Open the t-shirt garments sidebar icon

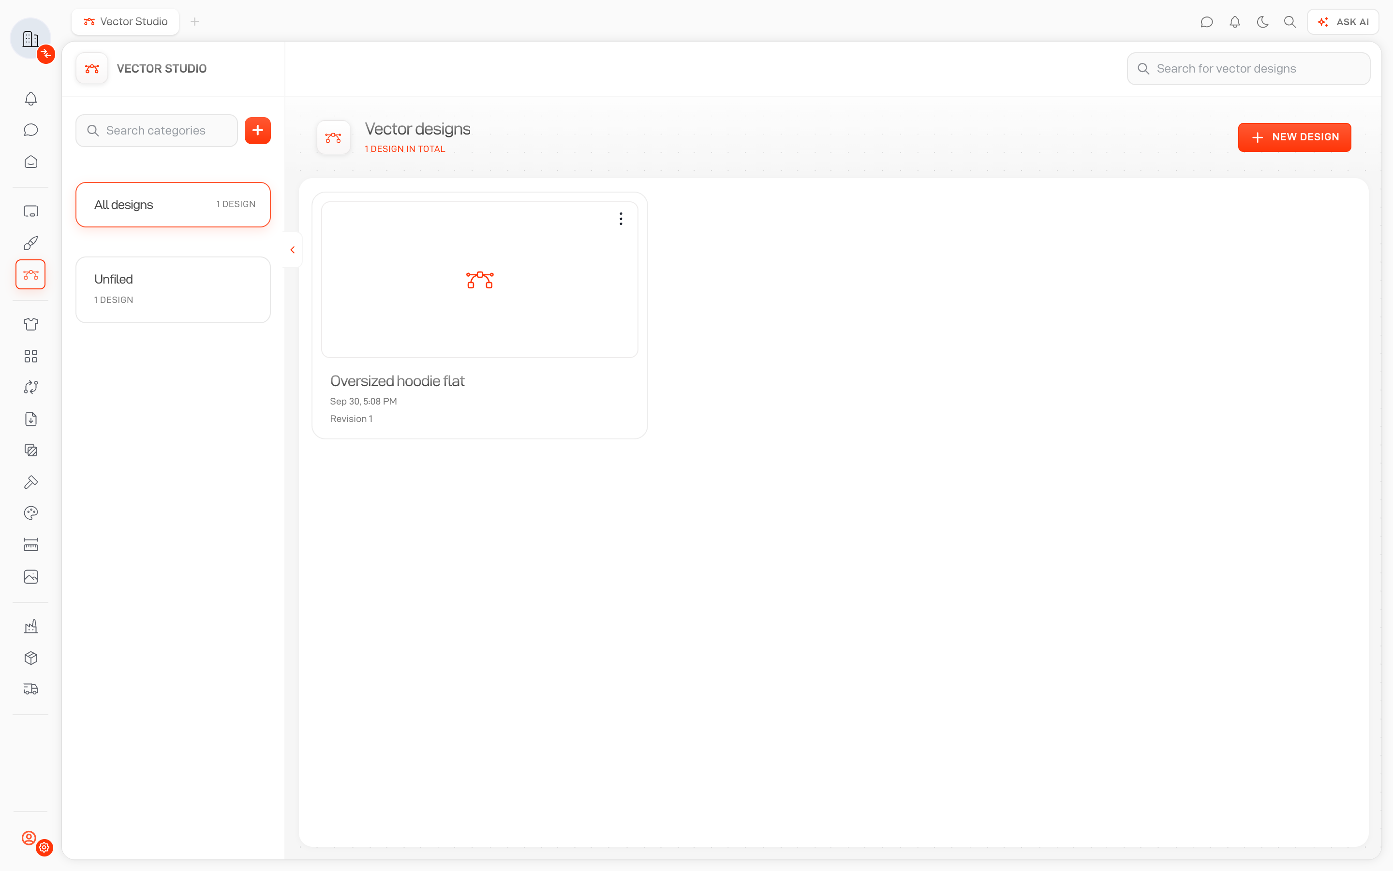click(31, 324)
